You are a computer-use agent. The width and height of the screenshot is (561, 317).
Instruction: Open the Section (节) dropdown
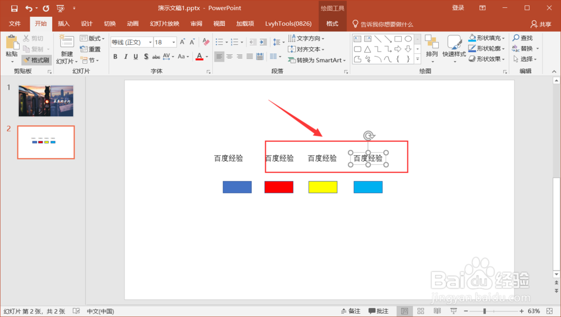89,60
